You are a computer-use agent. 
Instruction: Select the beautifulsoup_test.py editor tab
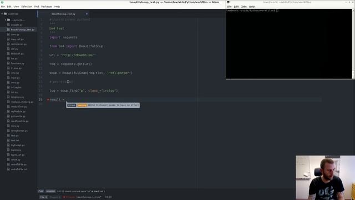coord(63,14)
